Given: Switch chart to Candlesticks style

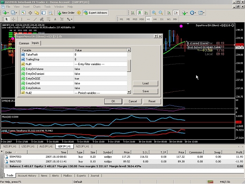Looking at the screenshot, I should click(140, 13).
